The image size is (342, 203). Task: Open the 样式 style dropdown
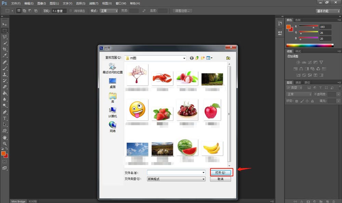(109, 11)
